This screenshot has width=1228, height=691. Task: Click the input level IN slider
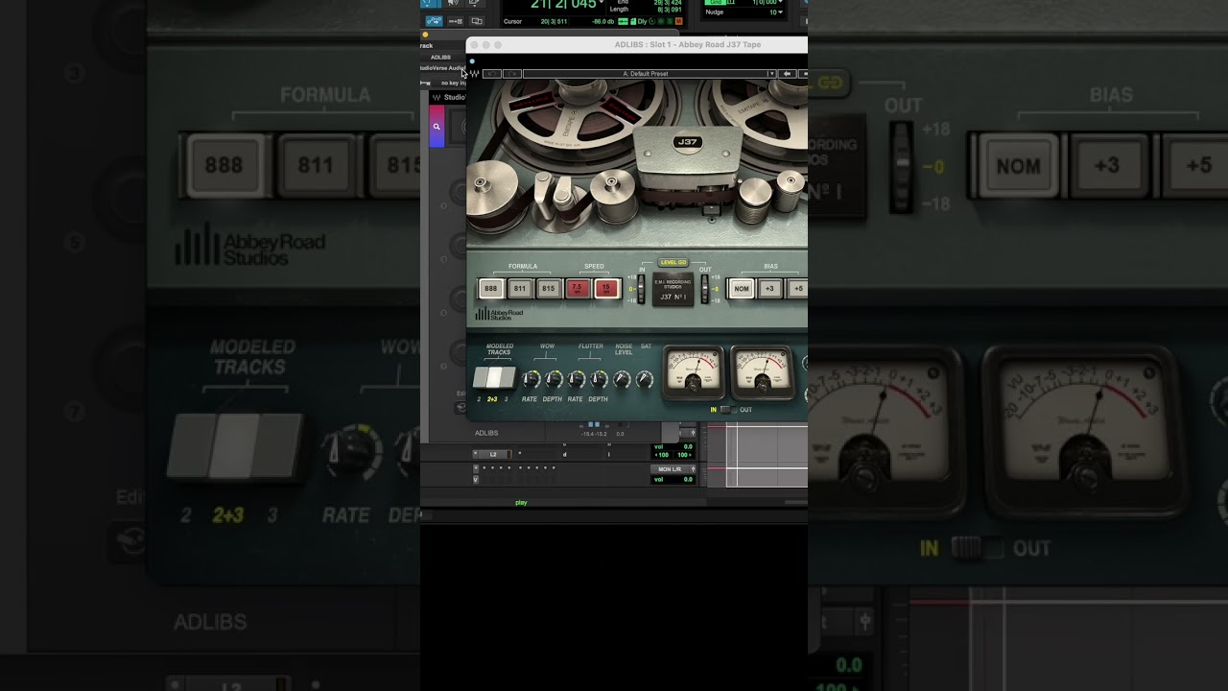(x=642, y=289)
